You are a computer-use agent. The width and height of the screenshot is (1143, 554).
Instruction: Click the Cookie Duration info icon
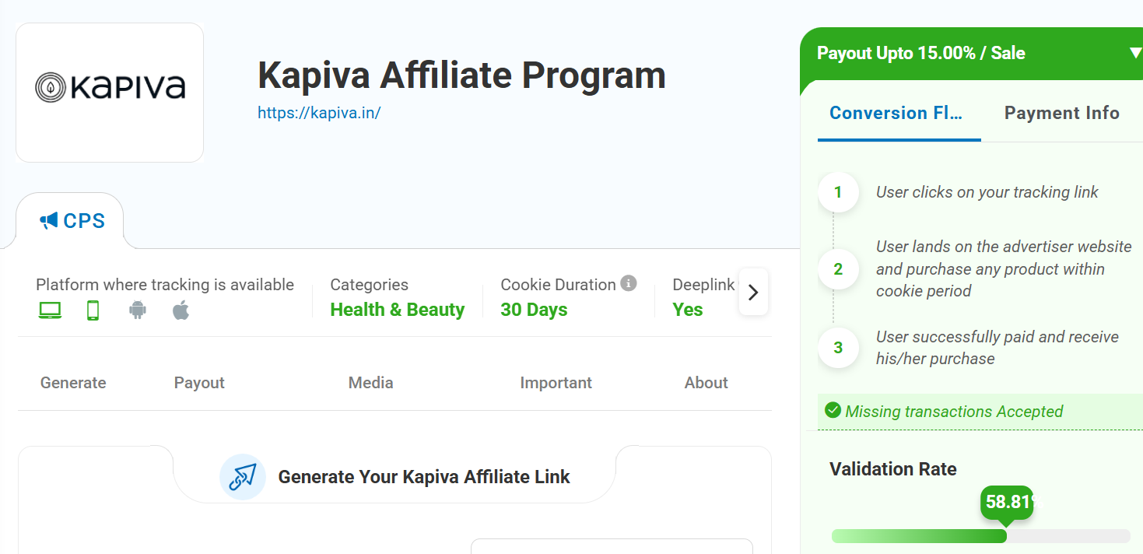[x=629, y=283]
